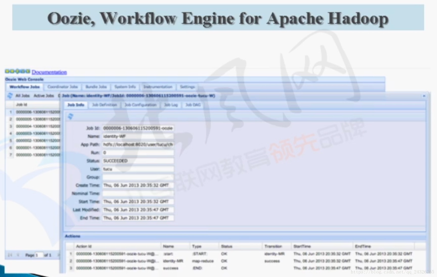The height and width of the screenshot is (277, 437).
Task: Close the Job details dialog
Action: click(x=424, y=96)
